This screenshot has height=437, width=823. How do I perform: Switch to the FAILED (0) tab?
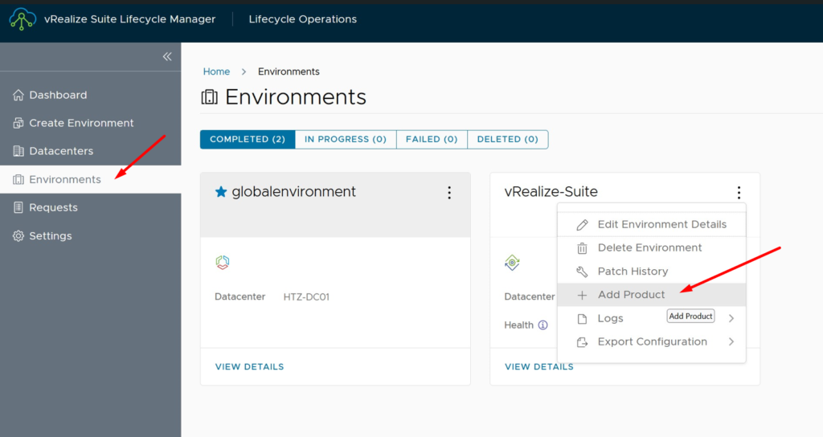(432, 140)
